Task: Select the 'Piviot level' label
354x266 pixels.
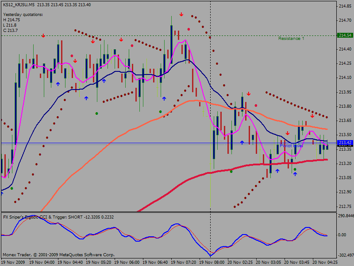Action: click(291, 146)
